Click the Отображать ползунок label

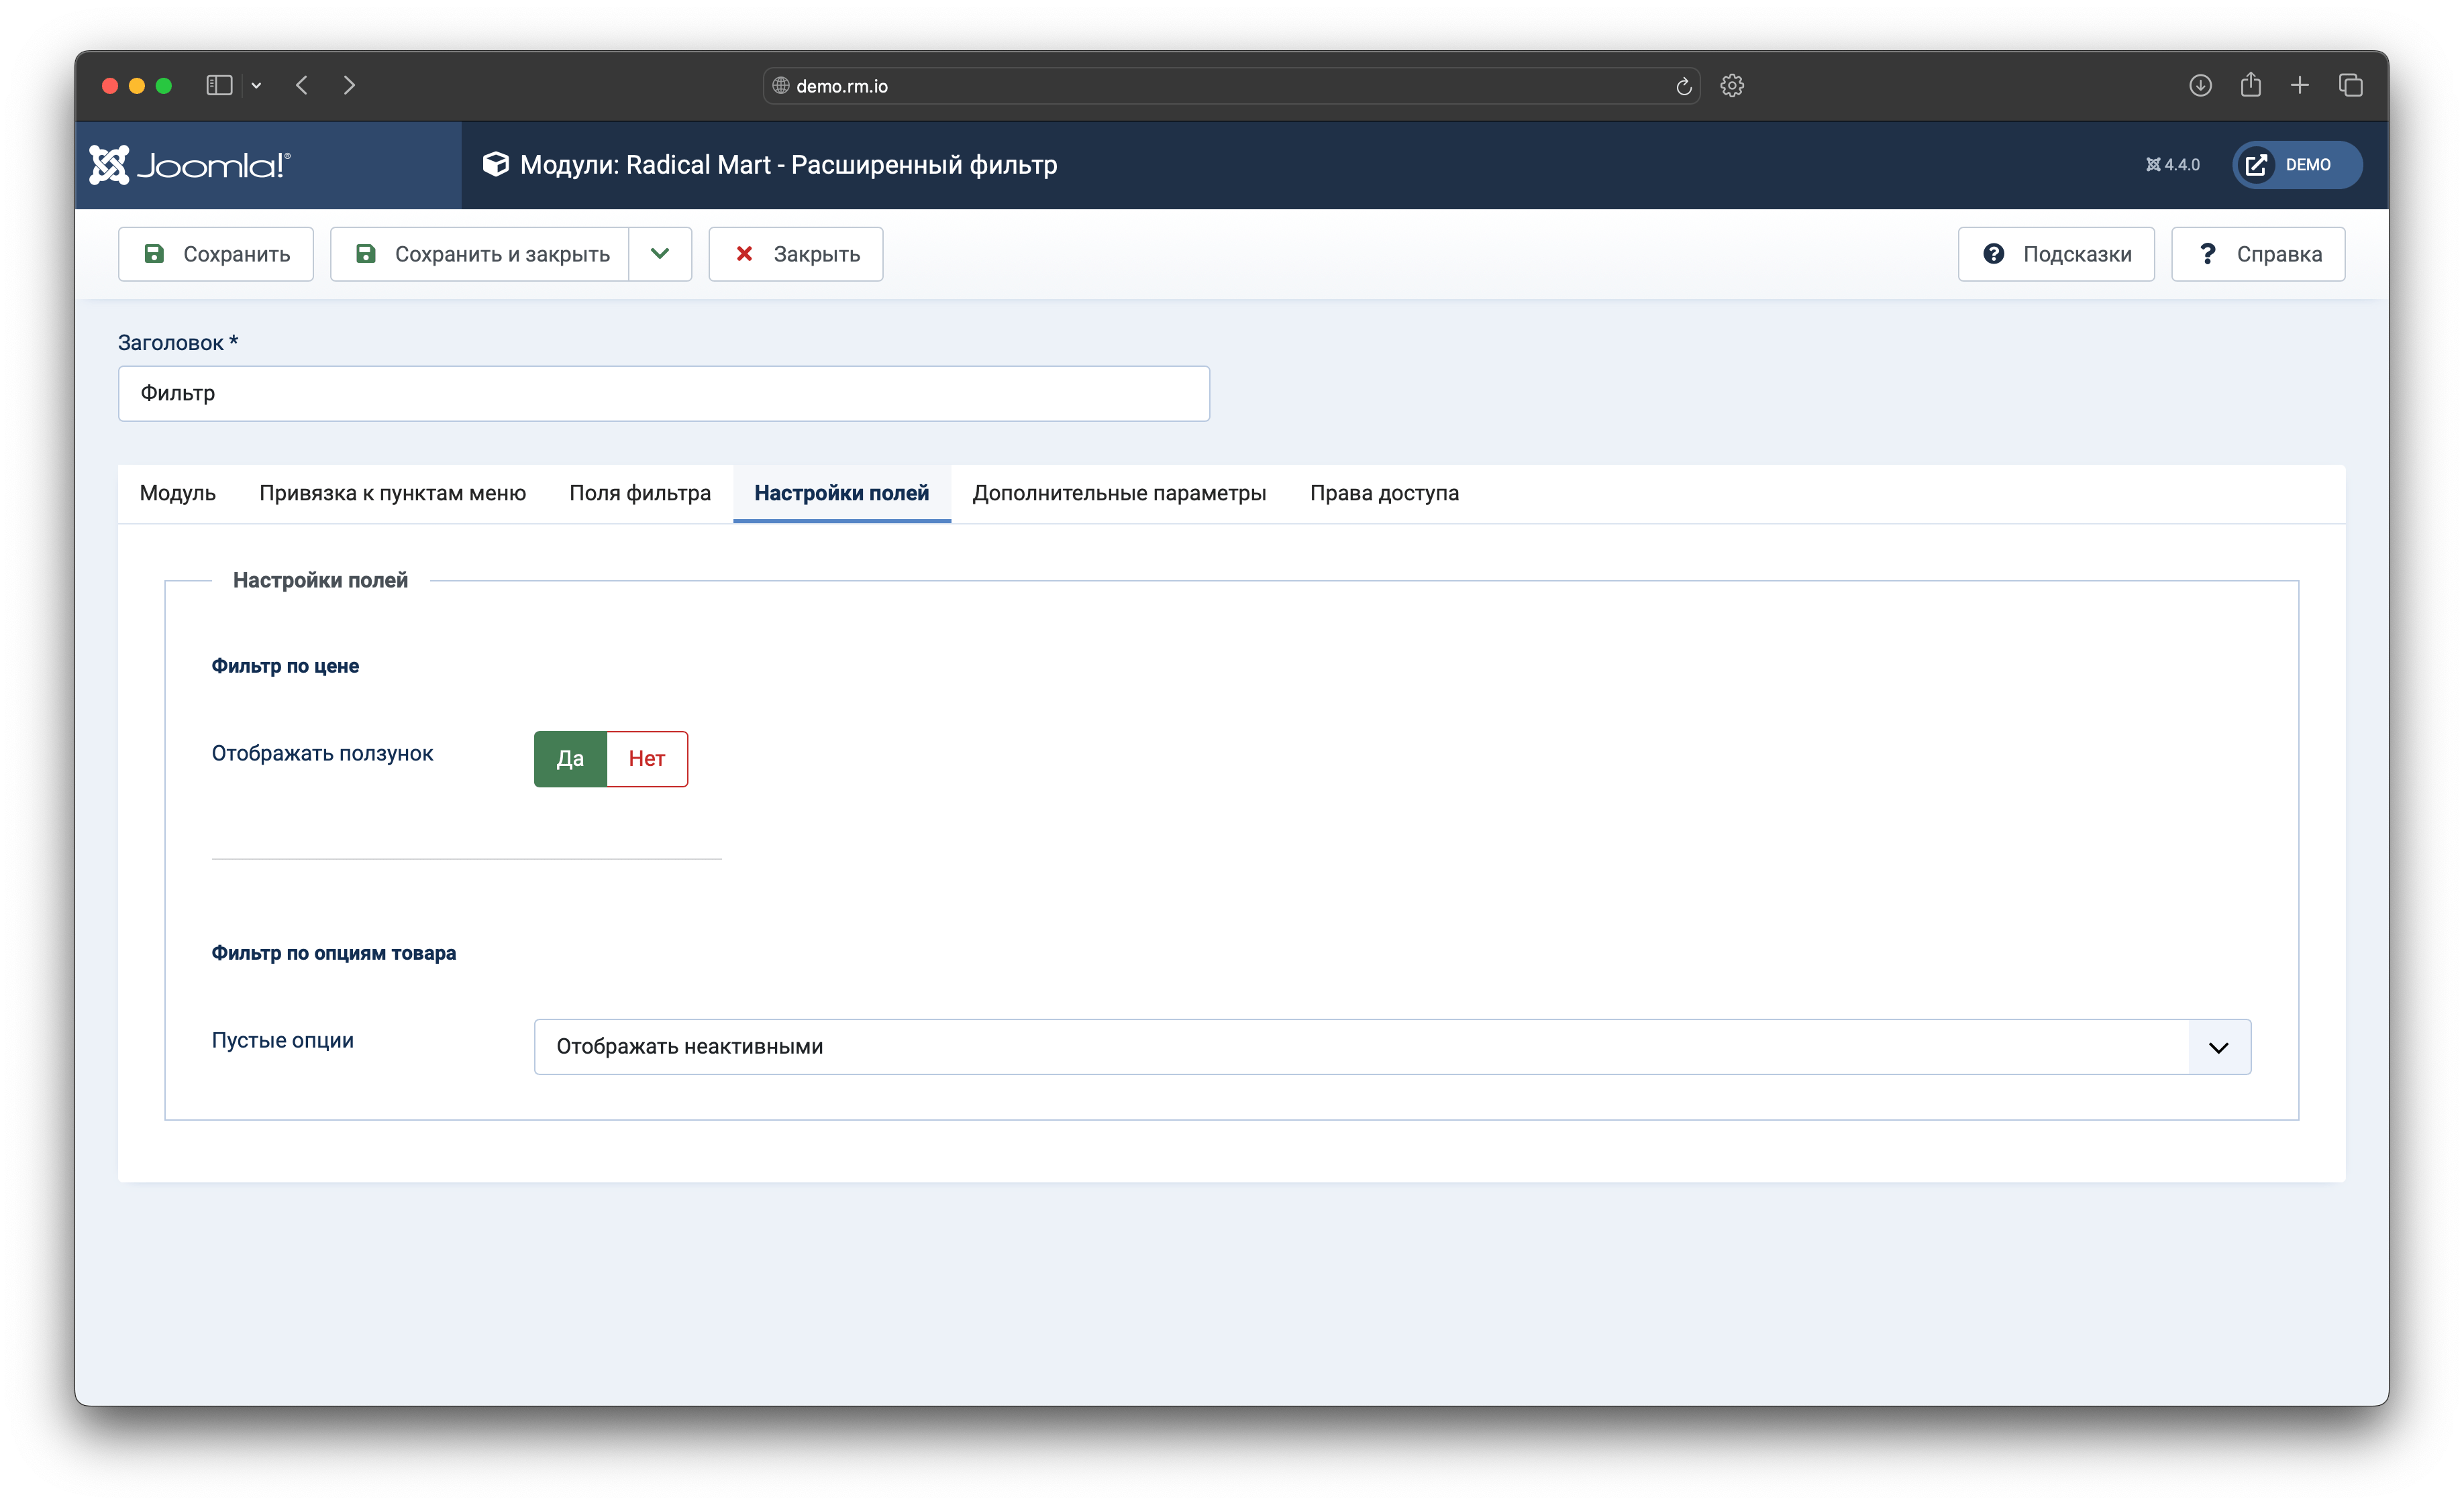322,753
